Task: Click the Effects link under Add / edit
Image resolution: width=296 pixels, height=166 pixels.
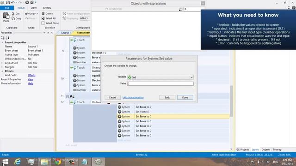Action: tap(31, 75)
